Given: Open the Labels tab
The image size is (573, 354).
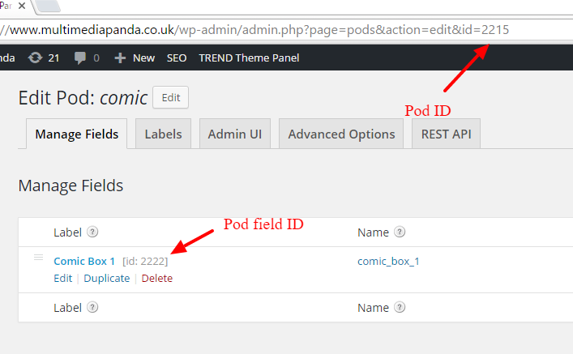Looking at the screenshot, I should 163,134.
